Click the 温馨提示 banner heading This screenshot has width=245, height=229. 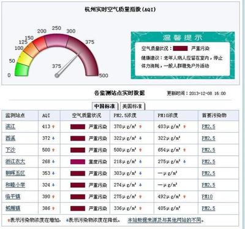183,37
